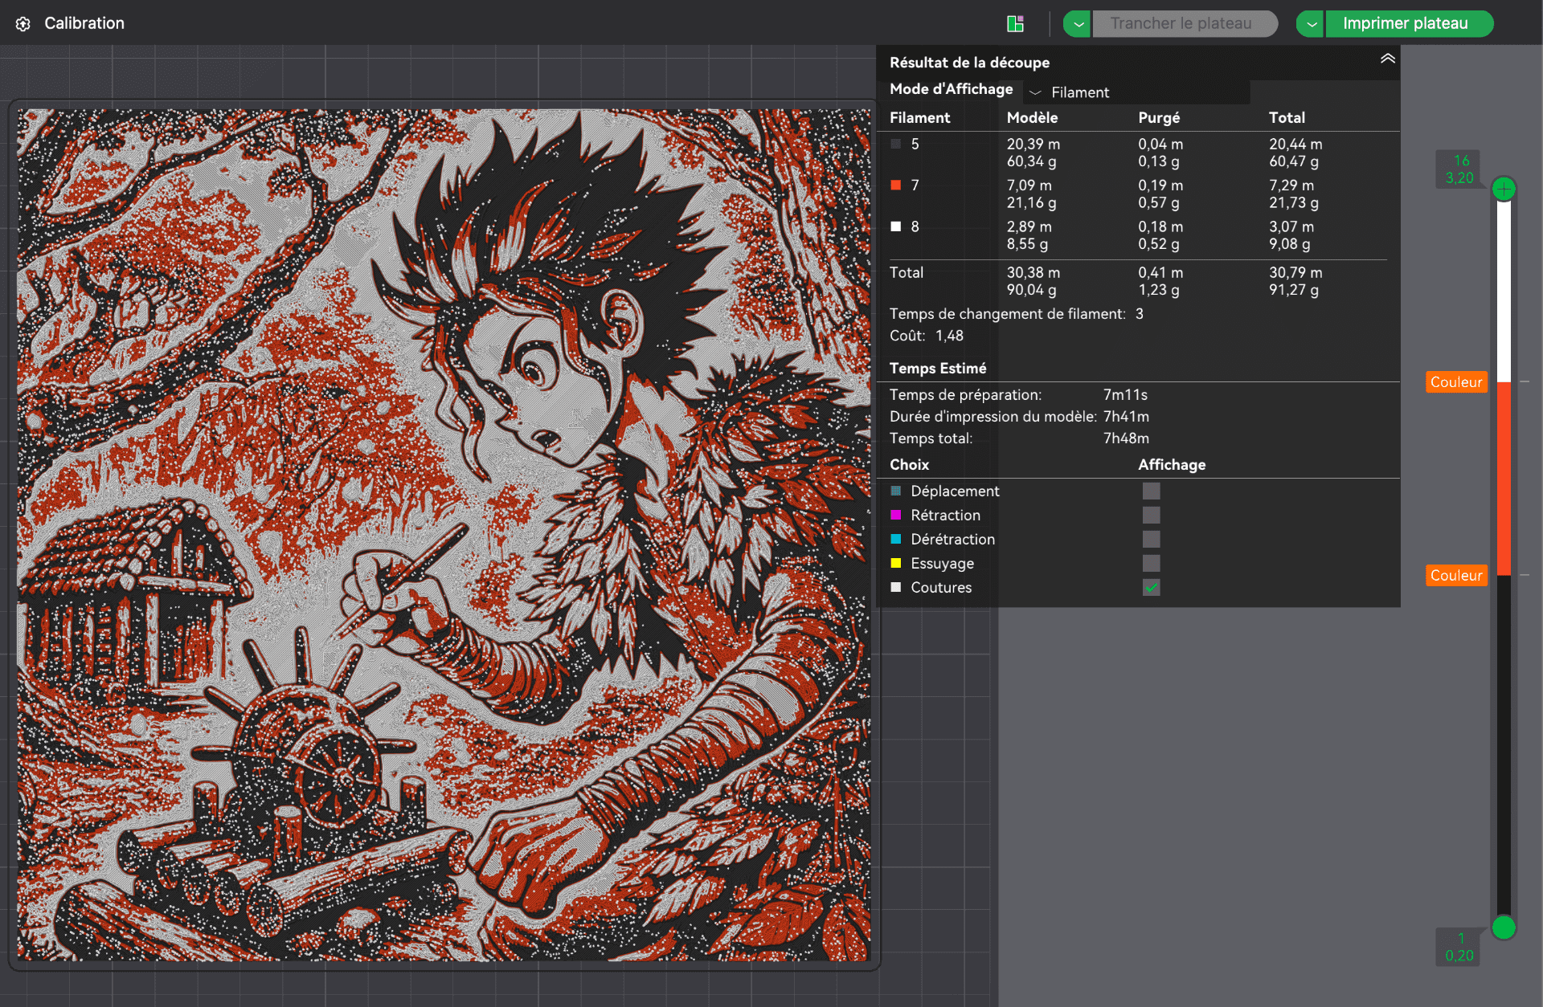The height and width of the screenshot is (1007, 1543).
Task: Enable the Déplacement display checkbox
Action: pyautogui.click(x=1151, y=491)
